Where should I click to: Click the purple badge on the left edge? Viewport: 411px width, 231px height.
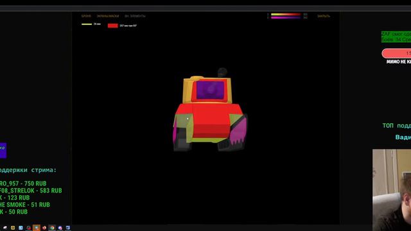coord(3,150)
